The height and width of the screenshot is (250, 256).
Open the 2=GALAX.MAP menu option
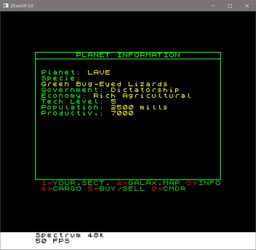(148, 183)
